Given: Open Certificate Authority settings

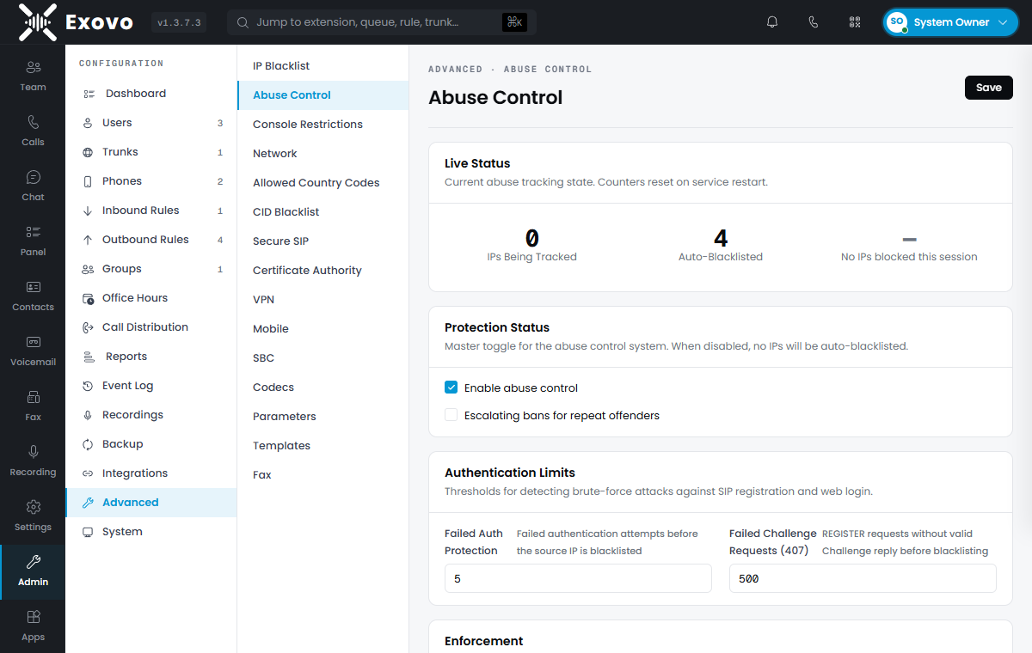Looking at the screenshot, I should point(323,271).
